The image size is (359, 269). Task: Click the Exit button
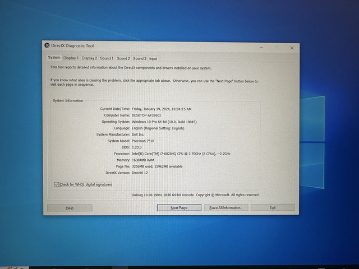(x=273, y=207)
